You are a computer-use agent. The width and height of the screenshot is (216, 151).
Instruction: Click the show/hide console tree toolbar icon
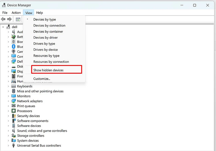pyautogui.click(x=18, y=19)
